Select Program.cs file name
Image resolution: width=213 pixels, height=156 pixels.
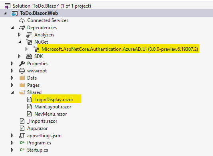click(x=39, y=143)
